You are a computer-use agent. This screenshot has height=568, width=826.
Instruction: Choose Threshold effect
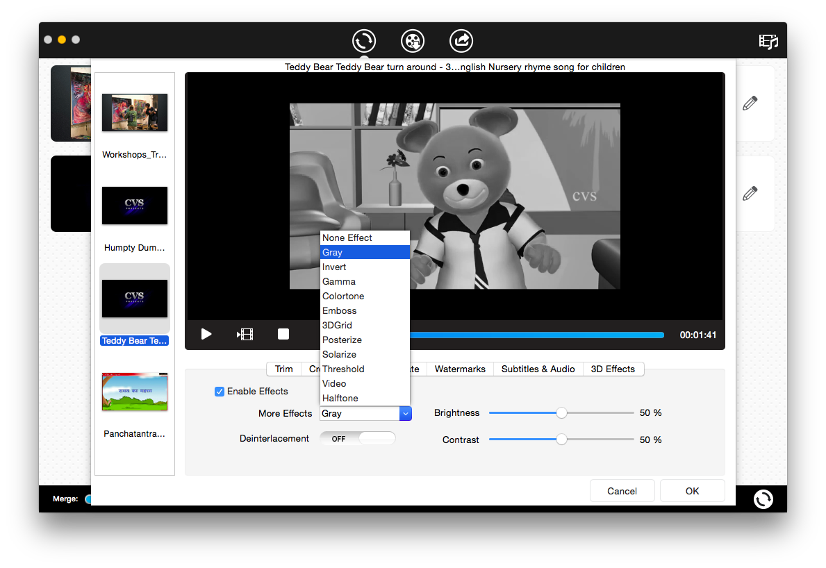click(x=365, y=369)
